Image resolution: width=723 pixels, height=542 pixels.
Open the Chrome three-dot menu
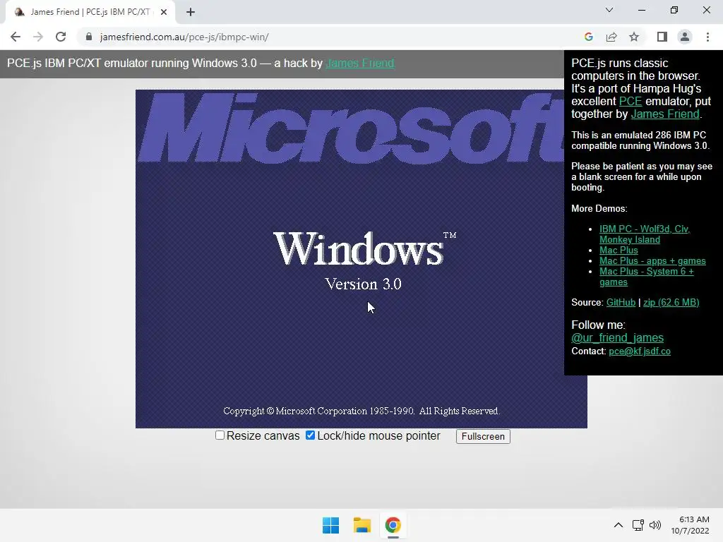click(707, 37)
